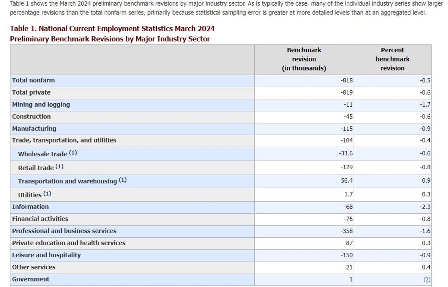Screen dimensions: 448x287
Task: Click the Total nonfarm row label
Action: click(33, 80)
